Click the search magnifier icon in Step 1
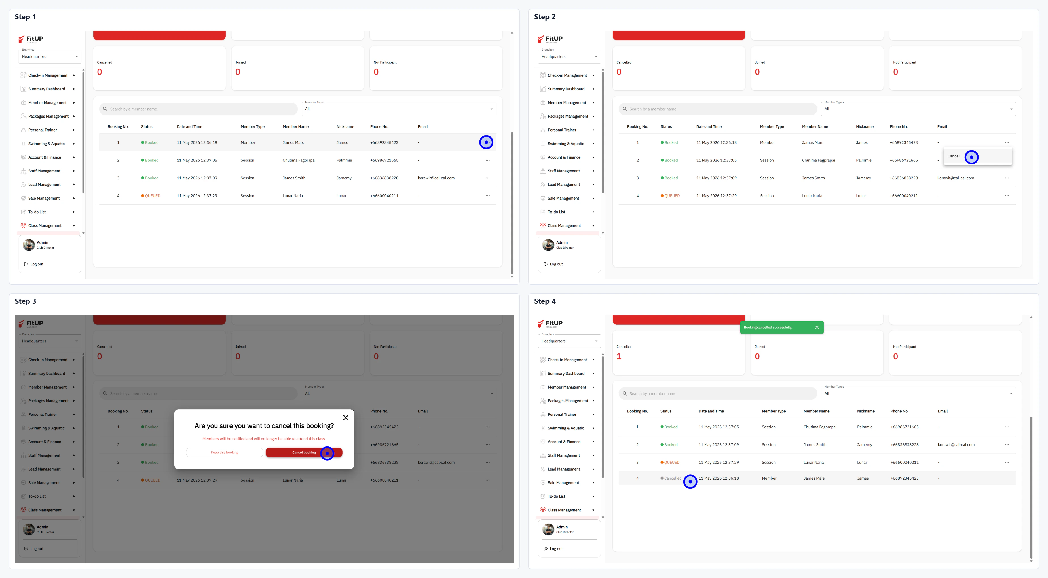Image resolution: width=1048 pixels, height=578 pixels. point(105,109)
